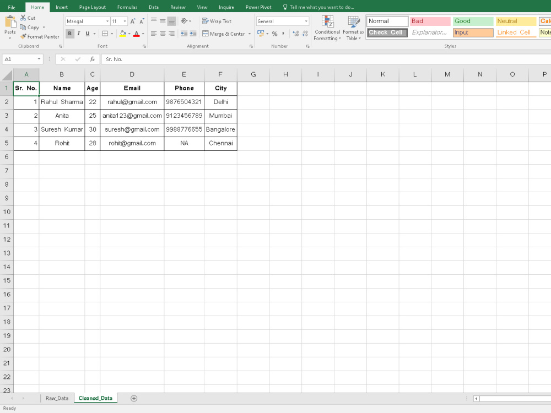Switch to the Insert tab
551x413 pixels.
pos(62,7)
